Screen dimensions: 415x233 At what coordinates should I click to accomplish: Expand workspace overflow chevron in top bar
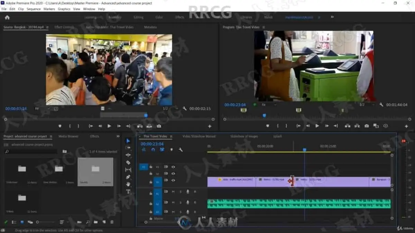point(332,17)
